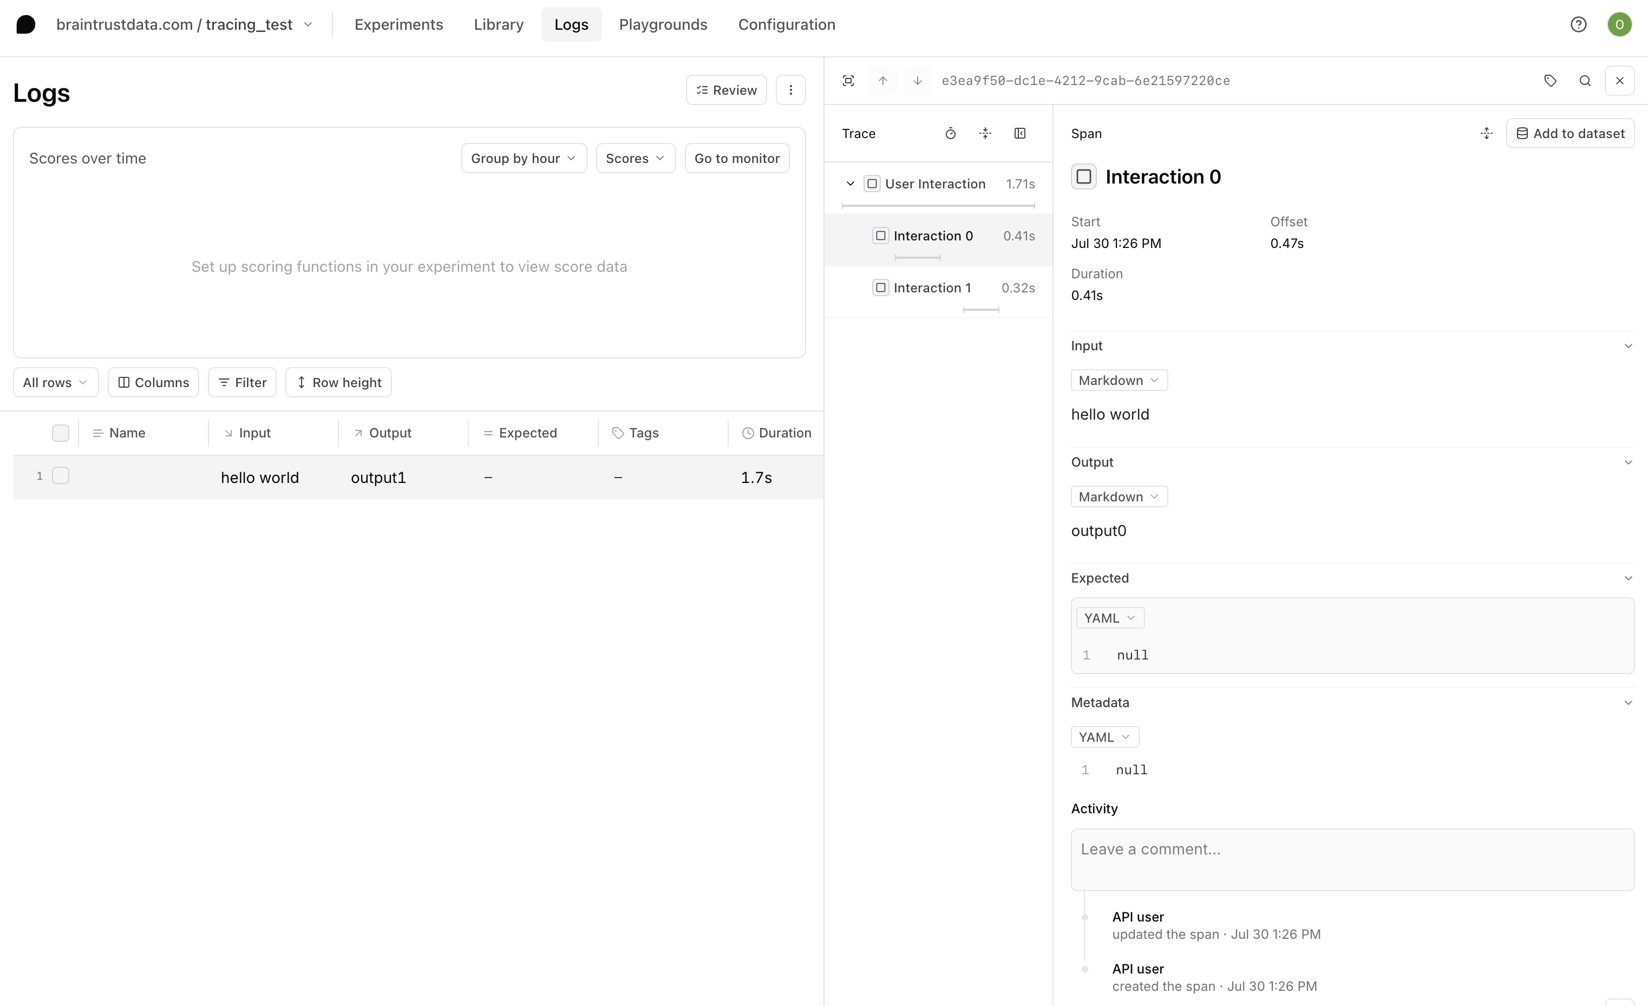Click the Input column header
1648x1006 pixels.
click(247, 433)
